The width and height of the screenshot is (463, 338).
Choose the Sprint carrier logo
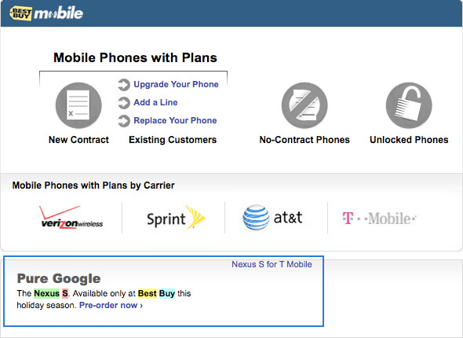pos(176,218)
